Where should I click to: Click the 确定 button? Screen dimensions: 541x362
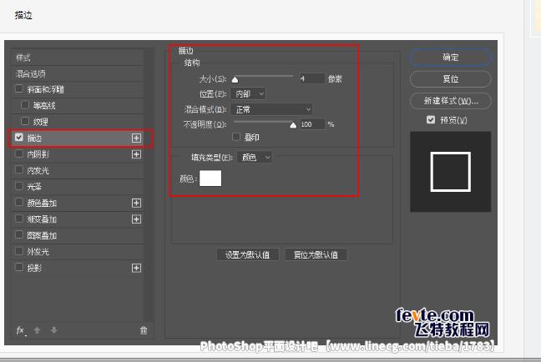click(x=451, y=58)
